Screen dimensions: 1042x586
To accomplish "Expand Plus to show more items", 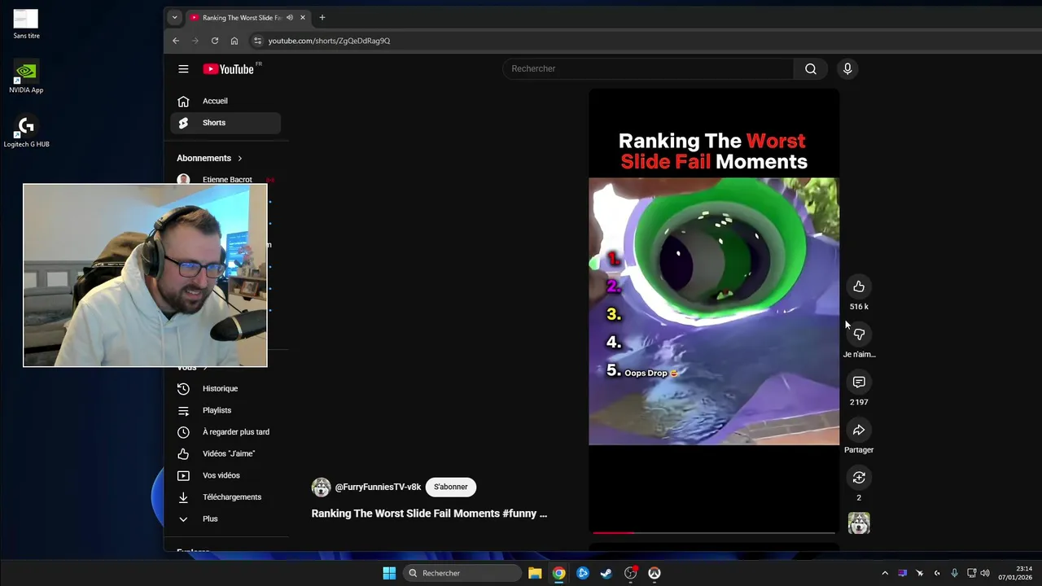I will [225, 519].
